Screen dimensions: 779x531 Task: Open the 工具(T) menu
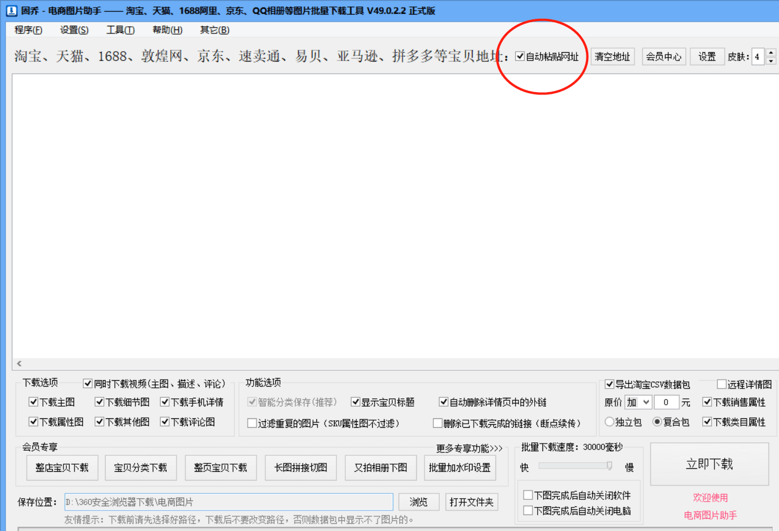120,30
